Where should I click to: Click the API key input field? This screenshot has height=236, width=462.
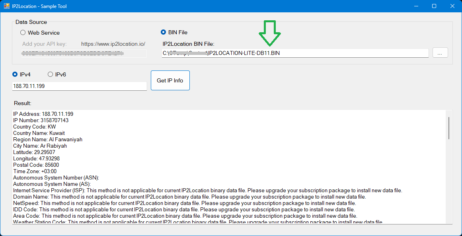pos(84,54)
